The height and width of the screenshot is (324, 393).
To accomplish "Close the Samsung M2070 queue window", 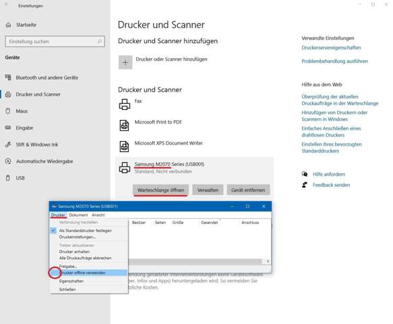I will point(264,207).
